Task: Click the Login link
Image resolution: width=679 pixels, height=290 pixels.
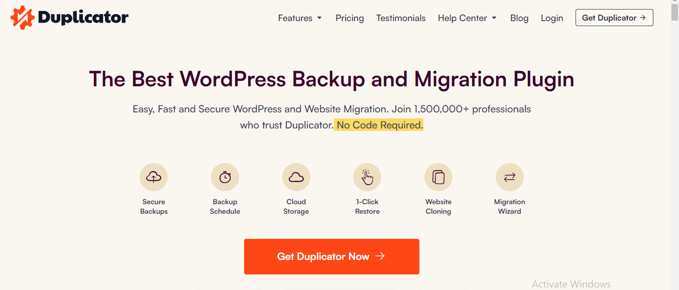Action: (552, 18)
